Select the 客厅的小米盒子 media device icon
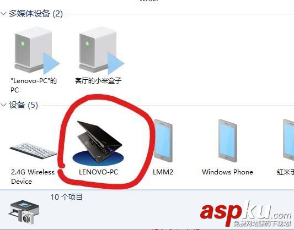Image resolution: width=294 pixels, height=230 pixels. [x=101, y=51]
